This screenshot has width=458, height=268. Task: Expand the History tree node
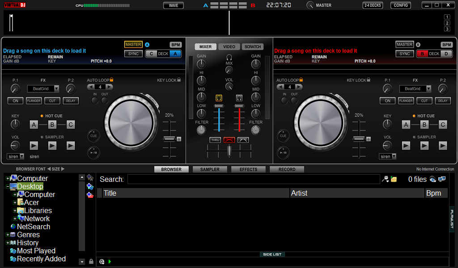(8, 243)
